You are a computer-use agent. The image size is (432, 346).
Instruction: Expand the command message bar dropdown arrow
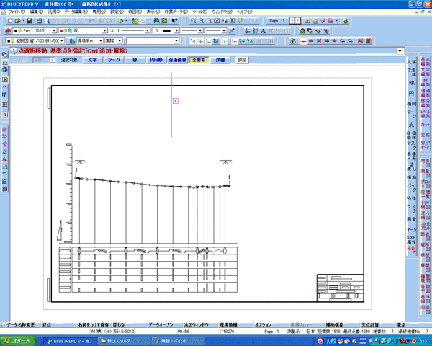click(x=400, y=51)
